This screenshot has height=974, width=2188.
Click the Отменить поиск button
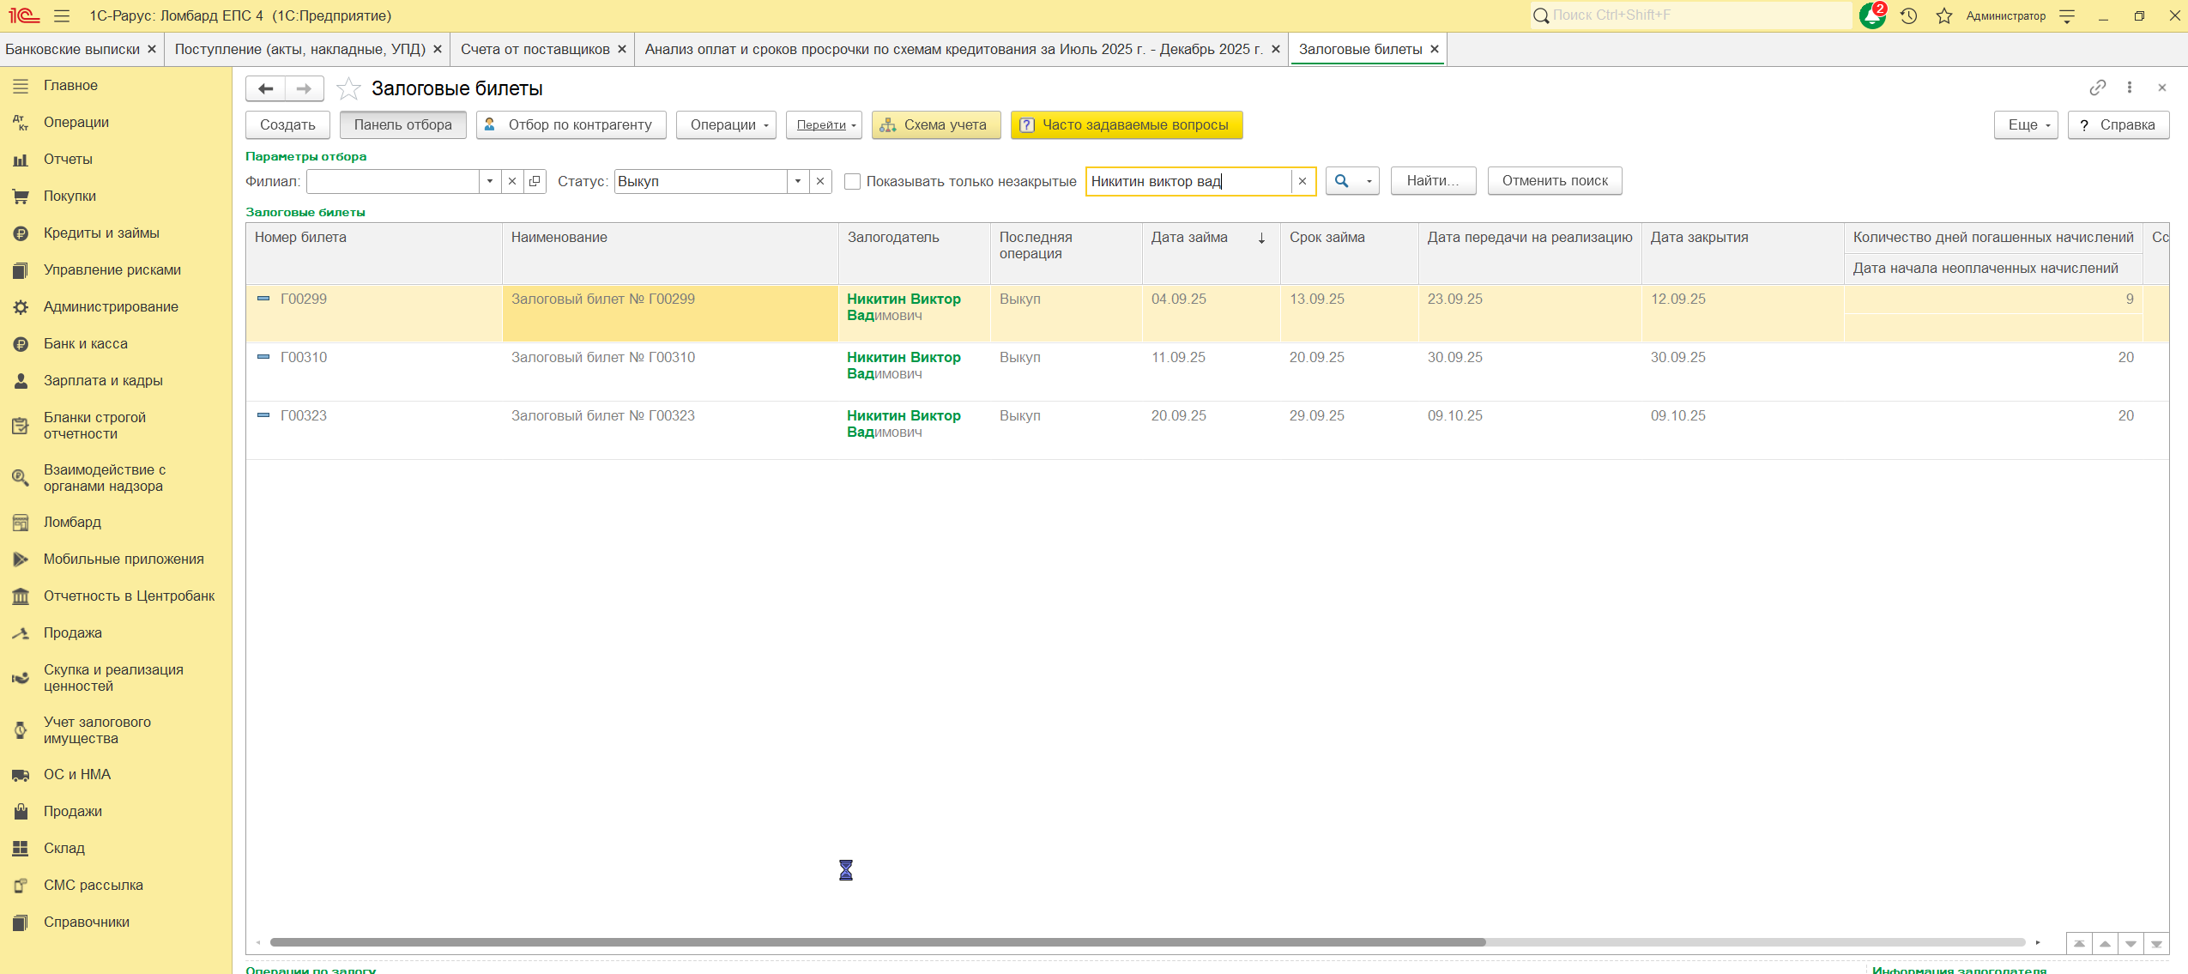point(1554,181)
